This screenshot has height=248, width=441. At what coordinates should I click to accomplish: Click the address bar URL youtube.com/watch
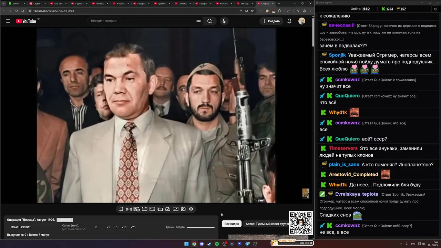click(x=54, y=11)
